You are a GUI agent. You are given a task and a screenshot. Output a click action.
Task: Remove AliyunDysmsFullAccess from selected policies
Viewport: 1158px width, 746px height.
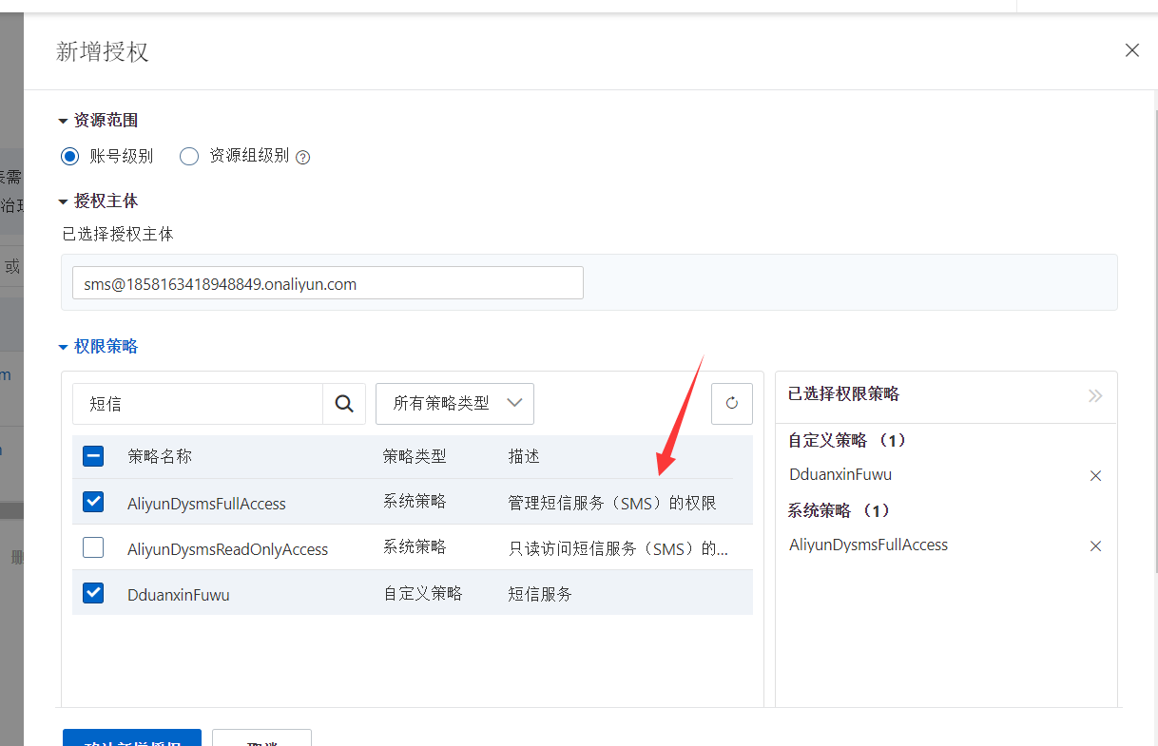pos(1095,545)
